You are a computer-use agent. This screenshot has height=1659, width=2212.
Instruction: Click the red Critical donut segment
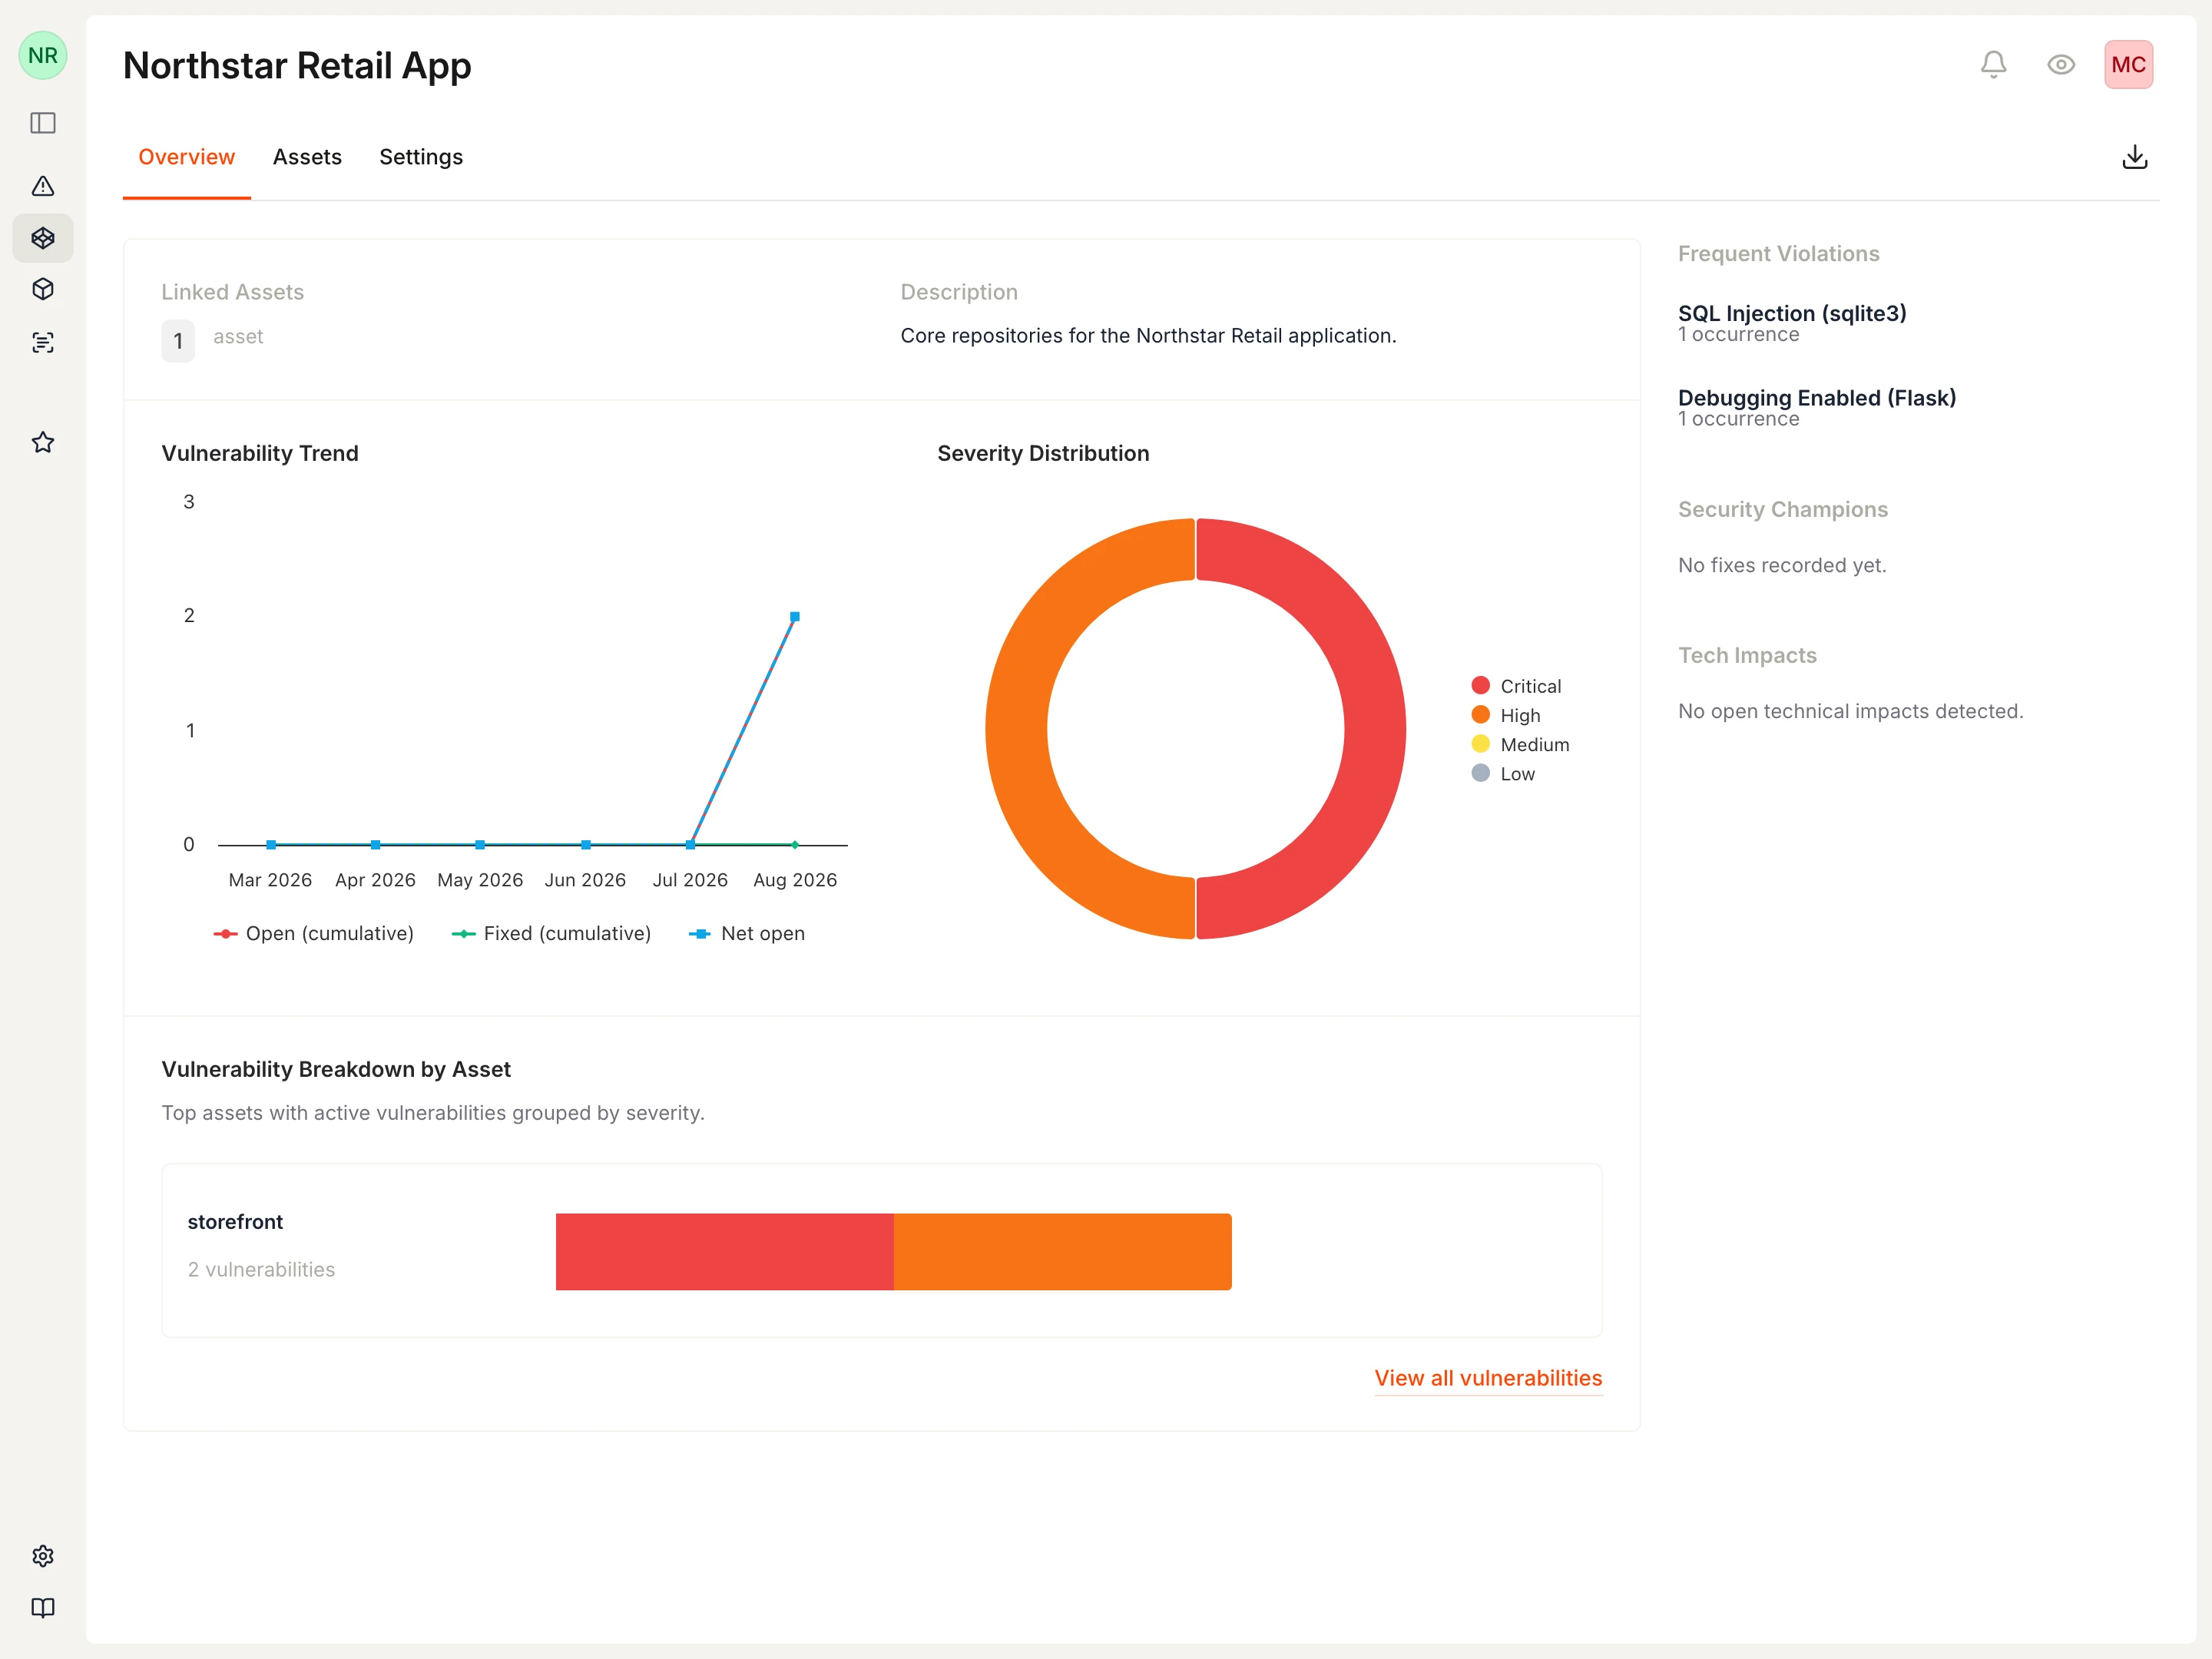tap(1374, 728)
